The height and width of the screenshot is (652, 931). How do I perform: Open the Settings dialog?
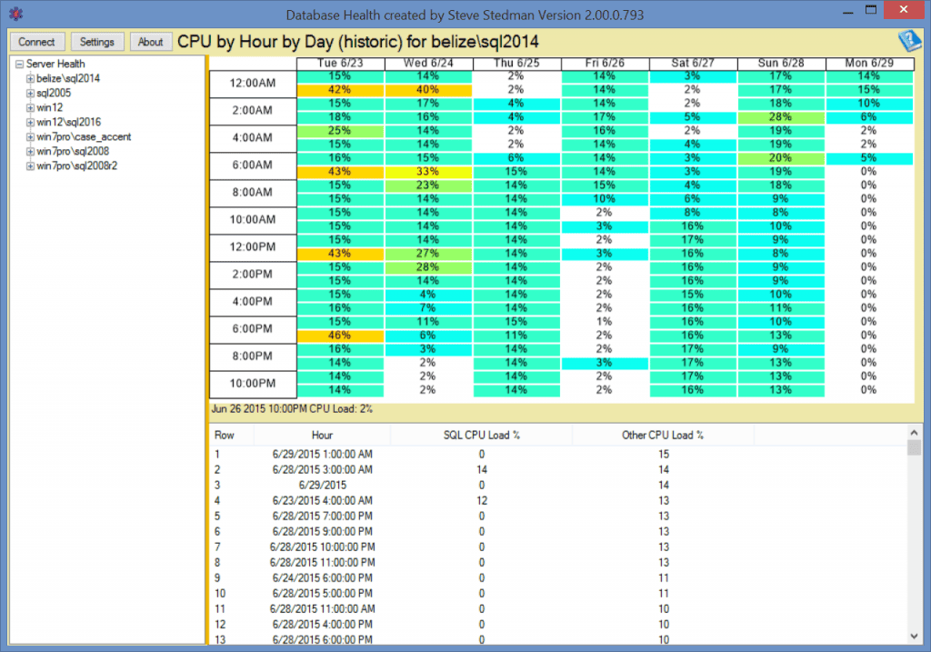click(x=96, y=41)
